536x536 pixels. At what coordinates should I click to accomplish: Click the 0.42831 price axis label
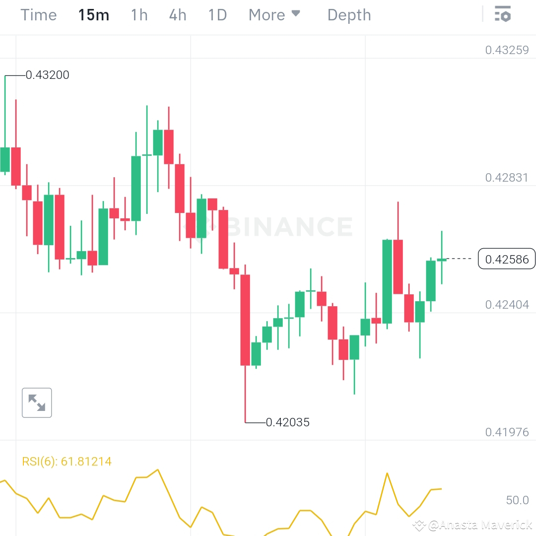click(507, 177)
